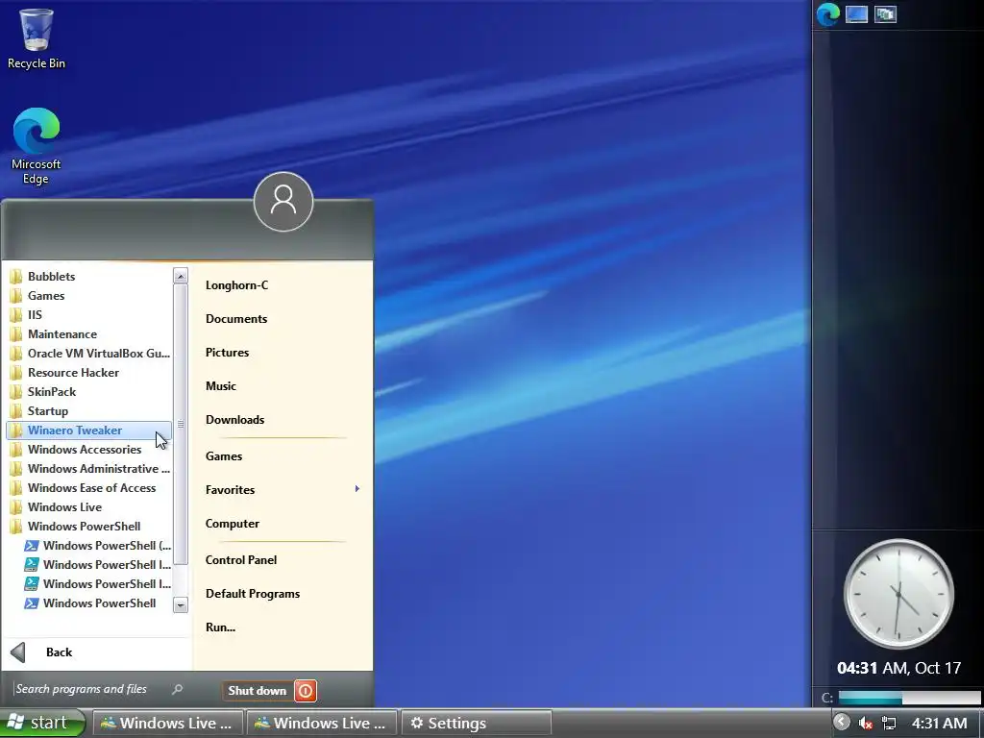The image size is (984, 738).
Task: Open Documents from Start menu
Action: tap(236, 319)
